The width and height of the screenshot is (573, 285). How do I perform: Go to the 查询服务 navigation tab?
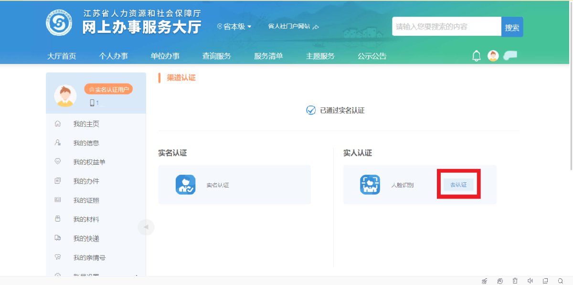tap(216, 56)
